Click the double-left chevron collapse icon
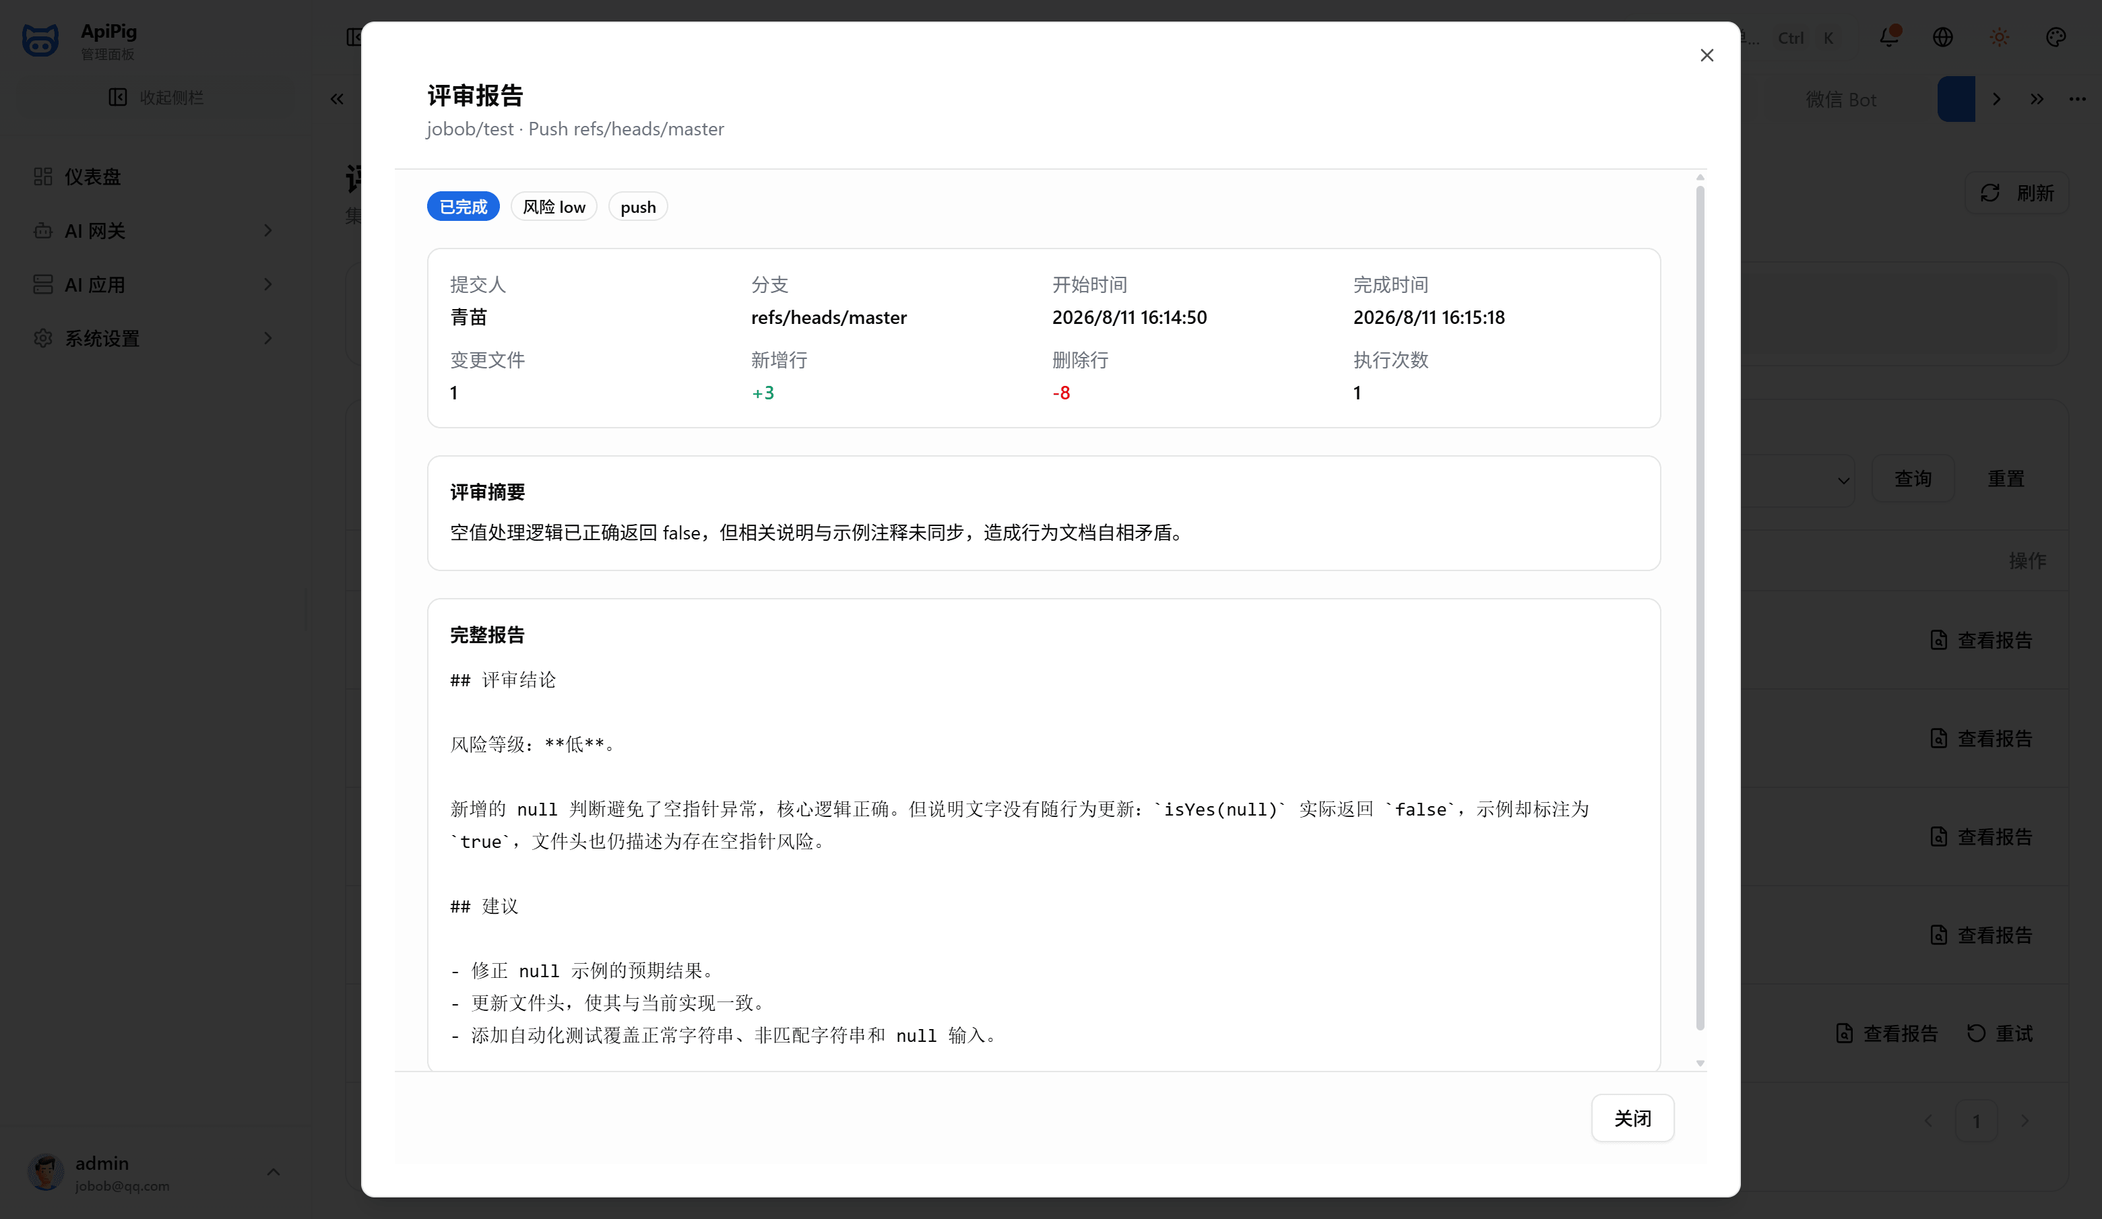Image resolution: width=2102 pixels, height=1219 pixels. click(336, 99)
